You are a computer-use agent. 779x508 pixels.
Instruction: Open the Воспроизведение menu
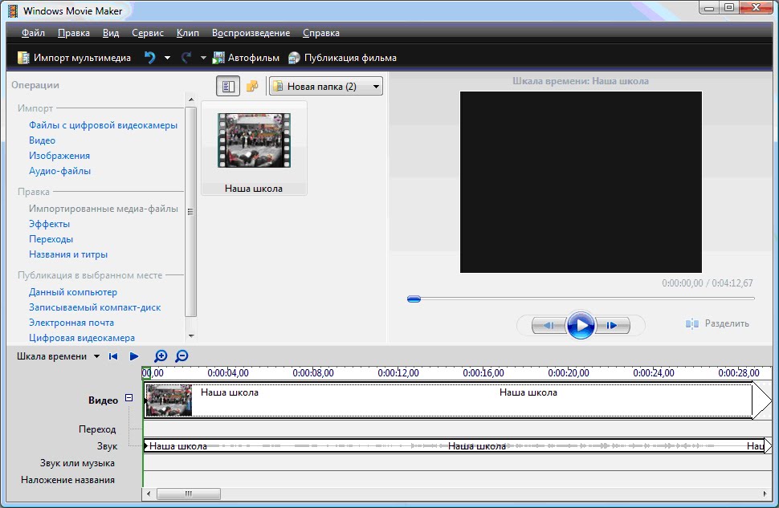251,33
